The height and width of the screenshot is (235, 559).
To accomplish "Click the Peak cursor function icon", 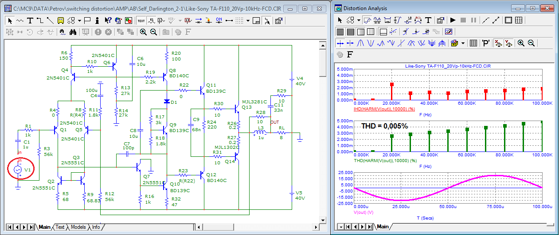I will click(x=360, y=43).
